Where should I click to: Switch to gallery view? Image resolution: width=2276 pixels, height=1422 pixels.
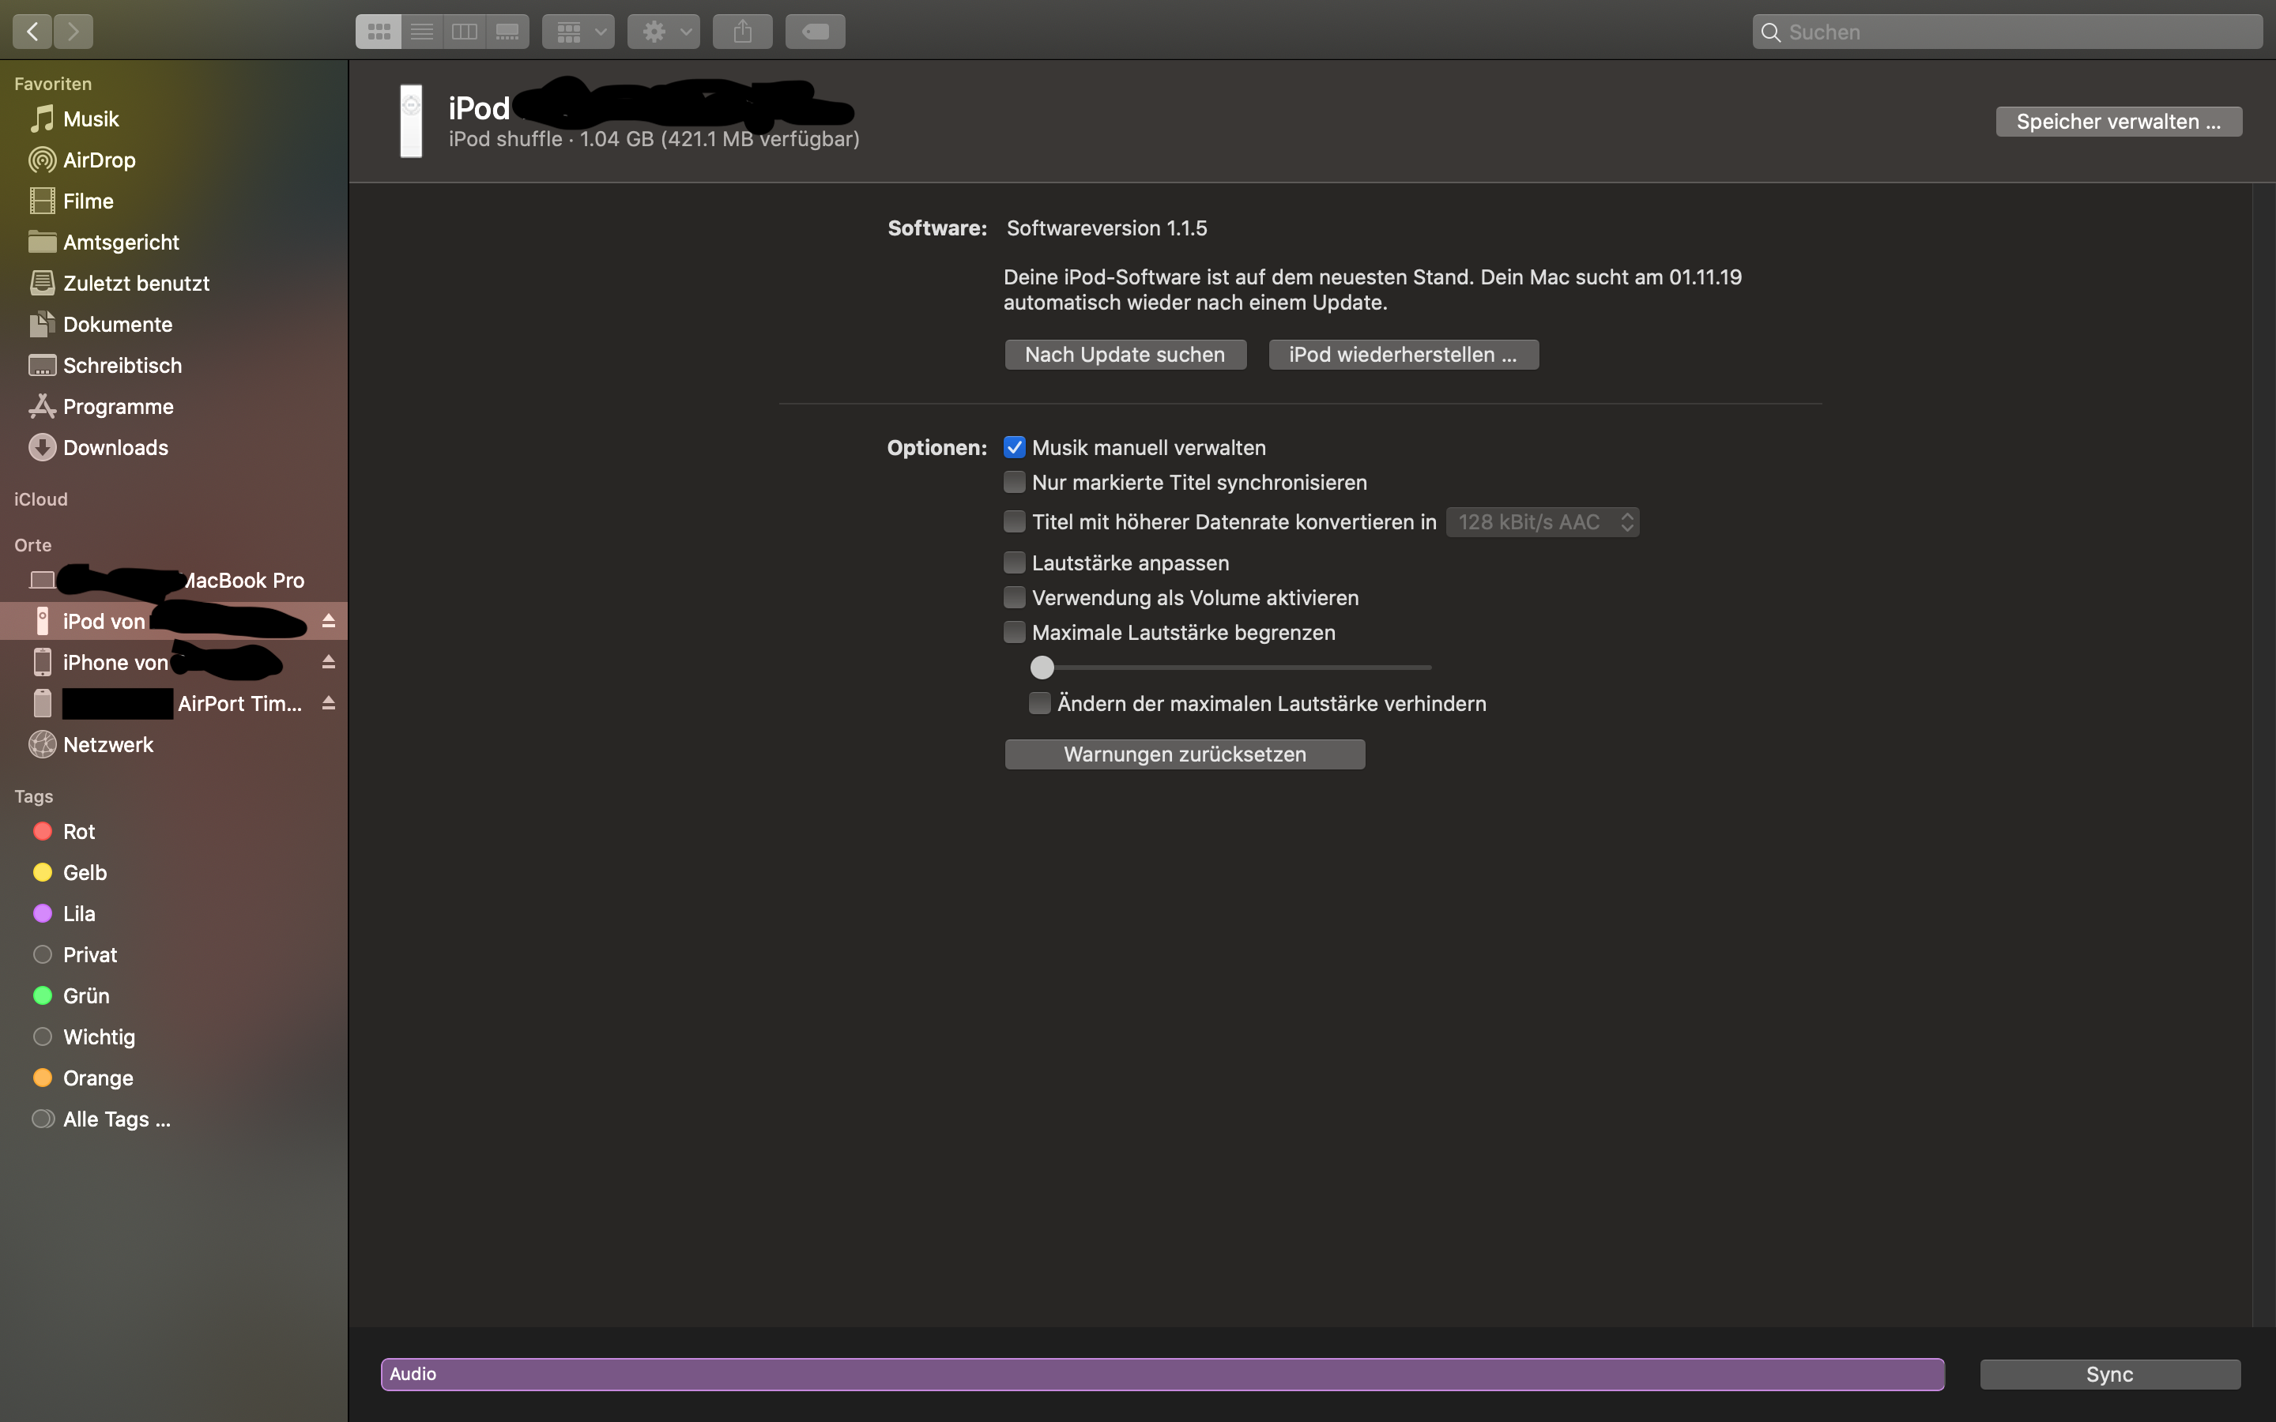point(507,32)
